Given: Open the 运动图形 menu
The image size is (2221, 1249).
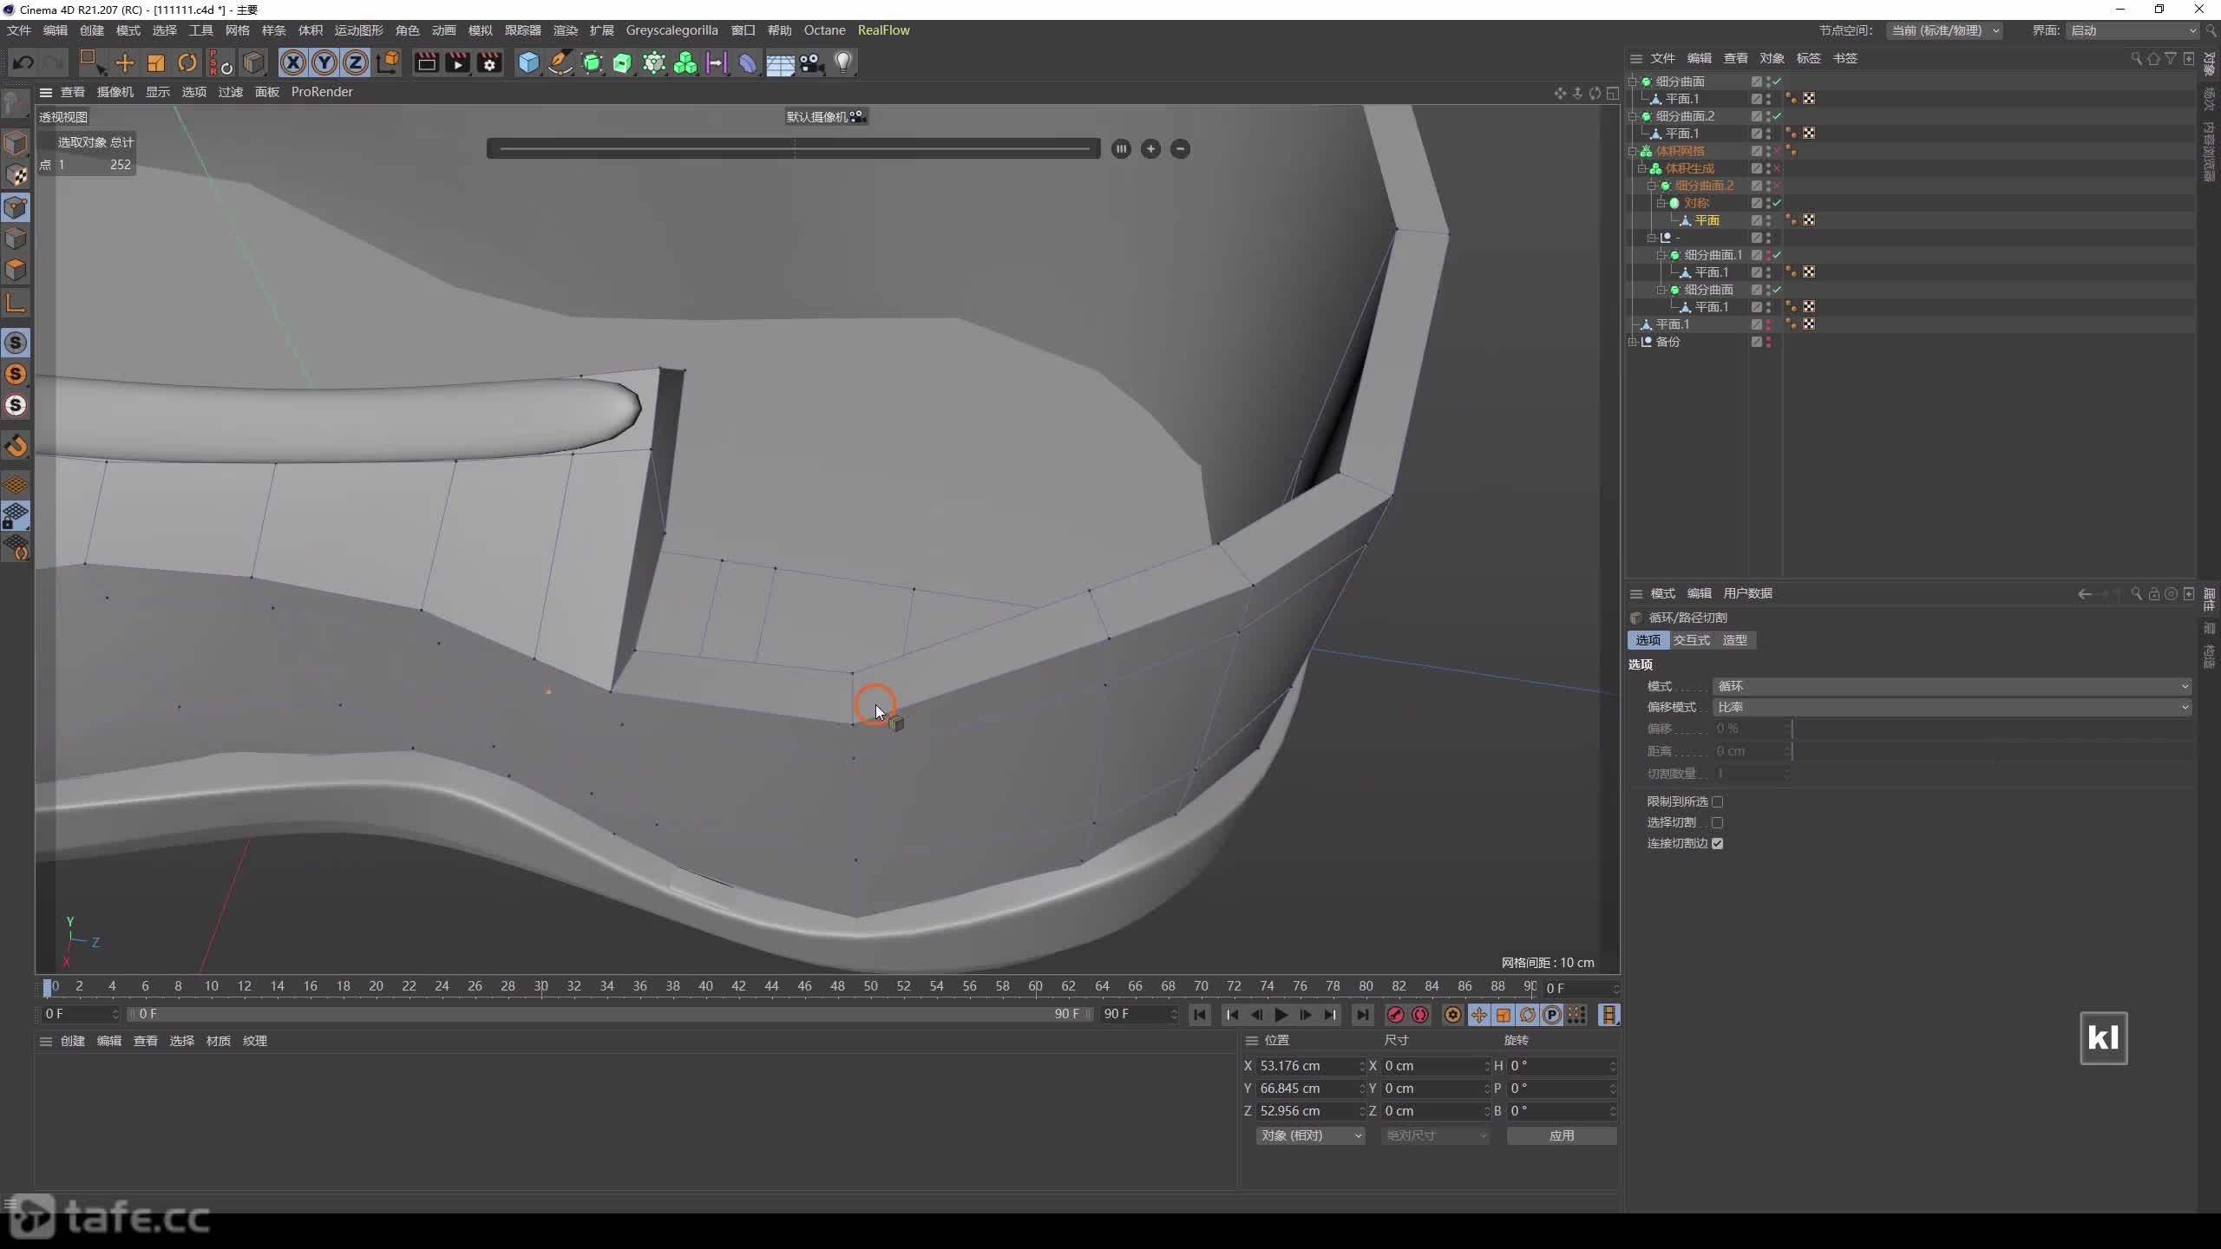Looking at the screenshot, I should click(358, 30).
